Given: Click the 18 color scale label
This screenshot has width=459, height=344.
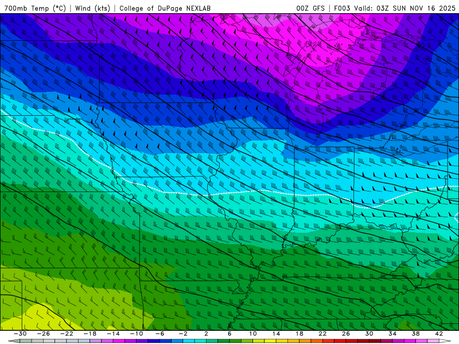Looking at the screenshot, I should [299, 334].
